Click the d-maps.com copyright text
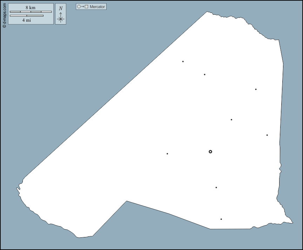Screen dimensions: 303x250 point(4,14)
